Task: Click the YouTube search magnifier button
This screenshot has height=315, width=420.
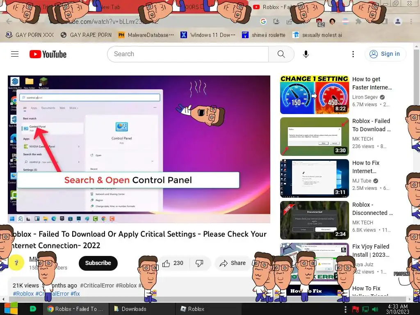Action: coord(281,54)
